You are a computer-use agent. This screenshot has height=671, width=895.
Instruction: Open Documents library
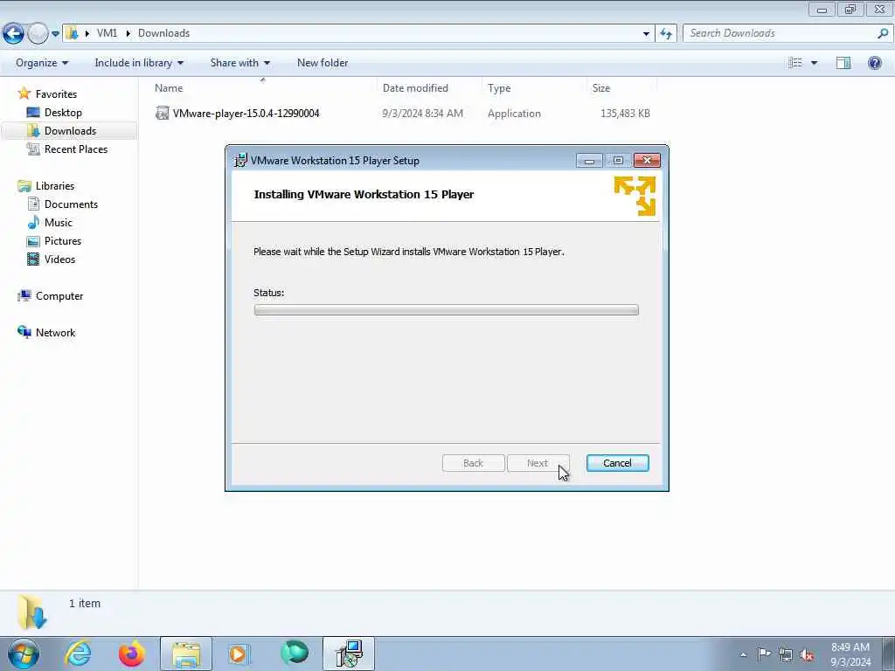coord(71,204)
